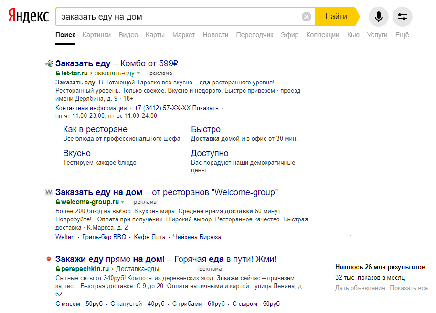Open the Закажи еду прямо на дом result
The image size is (436, 313).
(166, 259)
